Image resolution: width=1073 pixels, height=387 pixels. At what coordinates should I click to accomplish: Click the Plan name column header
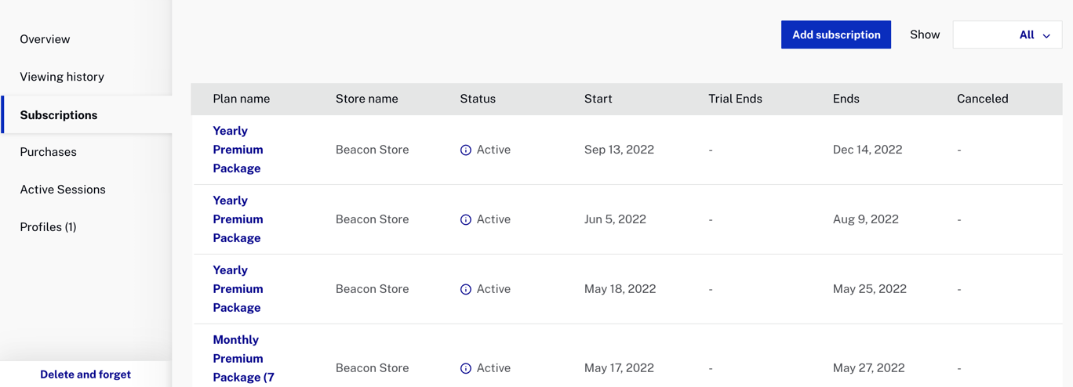coord(242,99)
